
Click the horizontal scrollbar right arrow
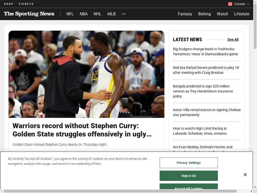(251, 191)
